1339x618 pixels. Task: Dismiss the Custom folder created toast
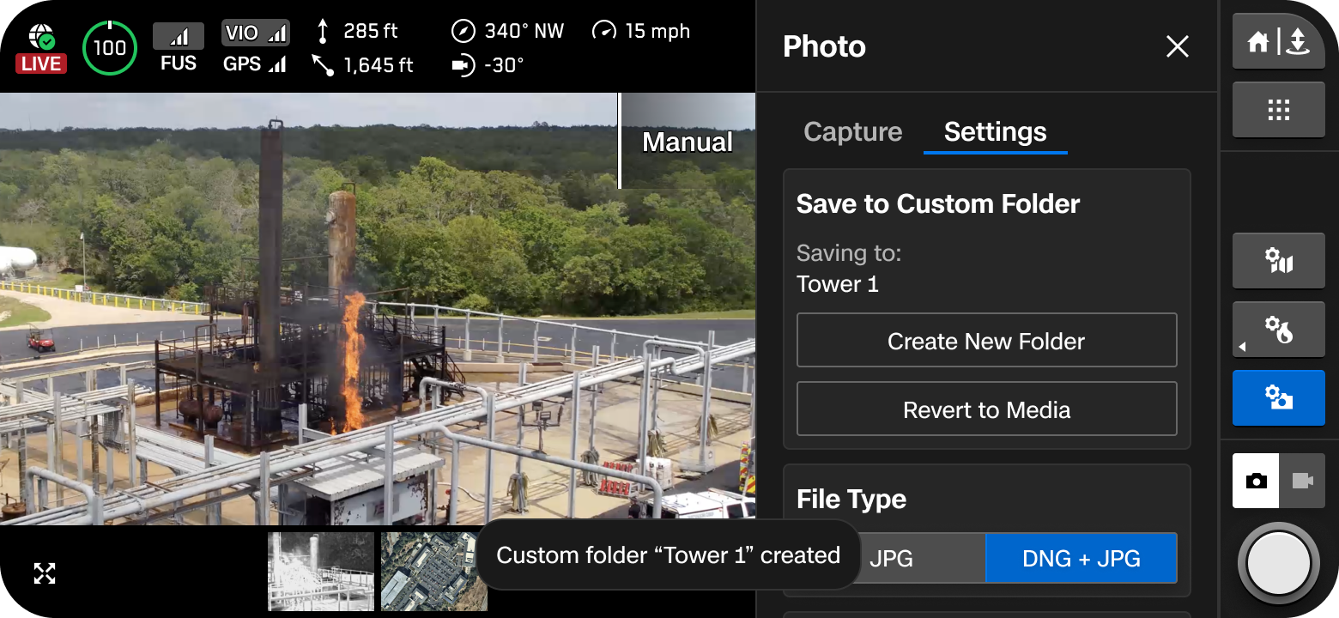click(x=668, y=554)
